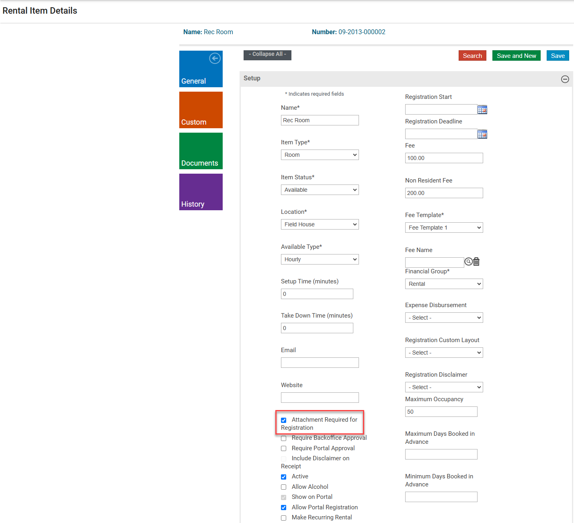
Task: Open the Fee Template dropdown
Action: (x=444, y=228)
